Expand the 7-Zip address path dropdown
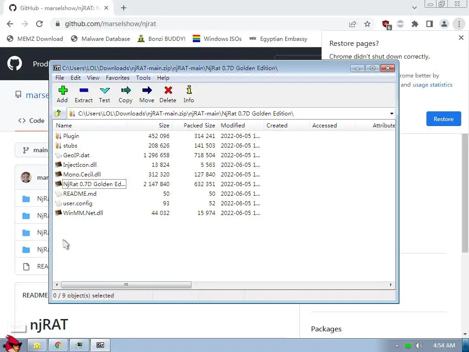 tap(392, 114)
